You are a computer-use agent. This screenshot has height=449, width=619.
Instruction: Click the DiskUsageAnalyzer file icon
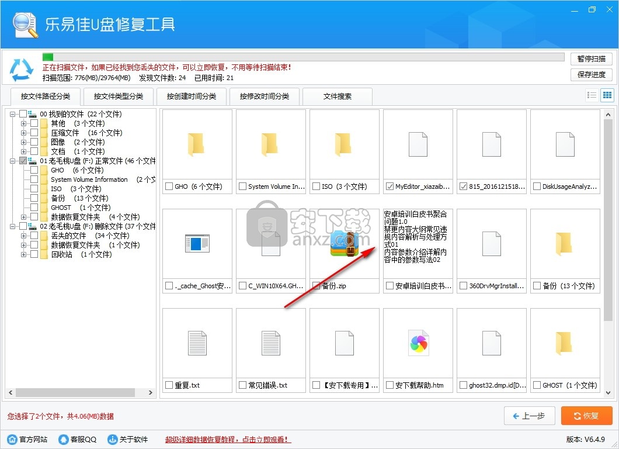point(565,144)
